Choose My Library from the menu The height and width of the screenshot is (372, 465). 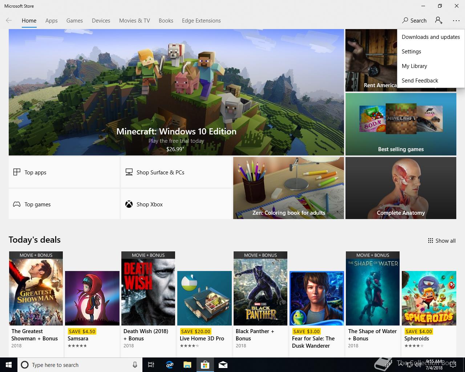431,66
